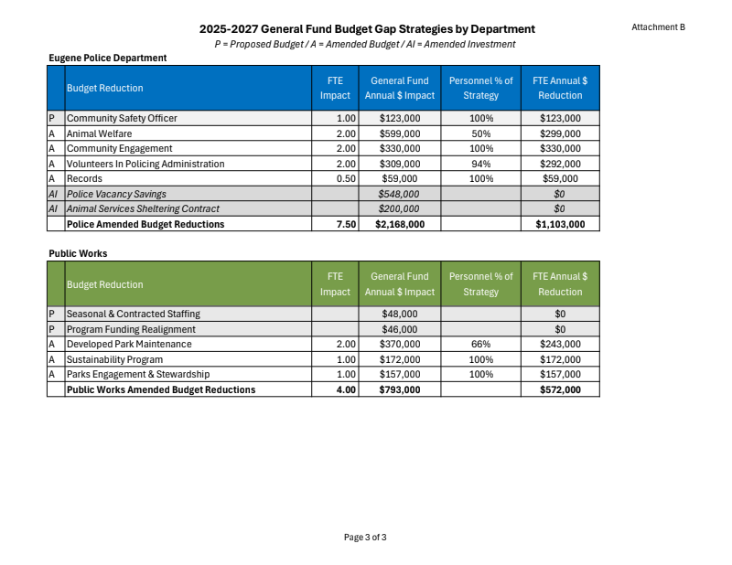The height and width of the screenshot is (565, 732).
Task: Click the Sustainability Program row label
Action: 114,359
